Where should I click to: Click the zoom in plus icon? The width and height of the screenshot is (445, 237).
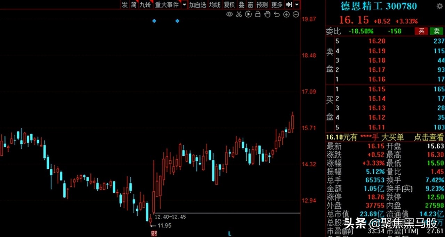(286, 14)
